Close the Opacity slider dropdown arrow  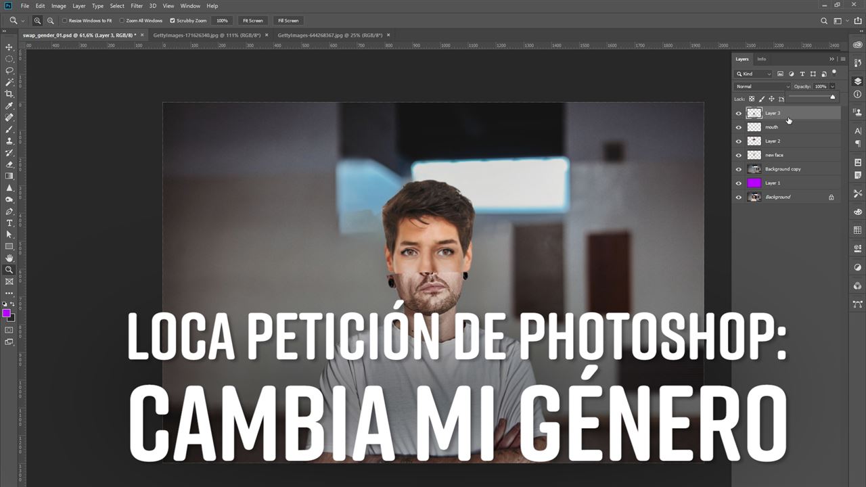[x=832, y=87]
